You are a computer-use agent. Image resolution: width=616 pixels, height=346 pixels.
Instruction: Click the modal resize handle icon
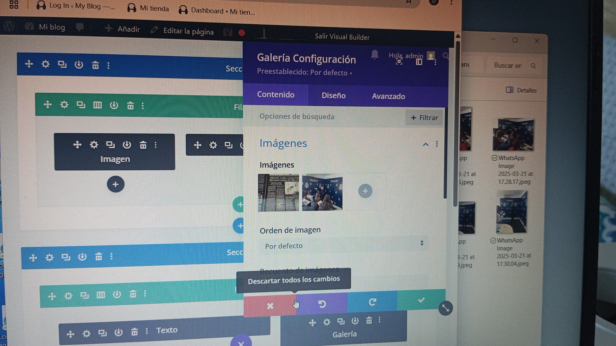[445, 308]
